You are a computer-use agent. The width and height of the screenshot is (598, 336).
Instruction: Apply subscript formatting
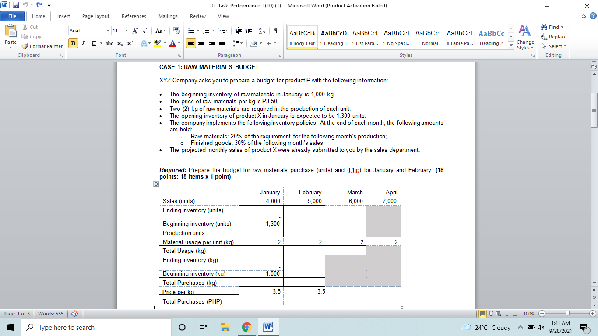tap(120, 43)
